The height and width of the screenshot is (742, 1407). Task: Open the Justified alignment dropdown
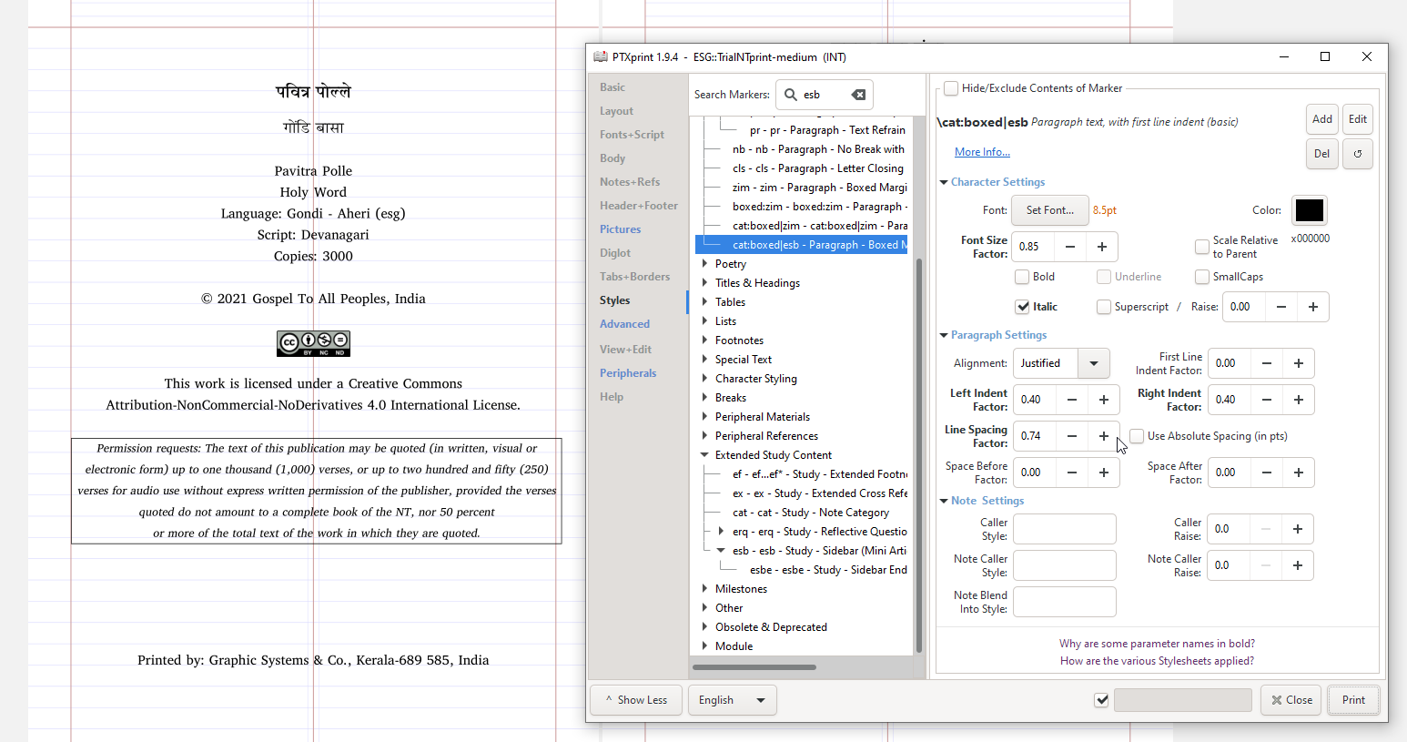(1094, 362)
